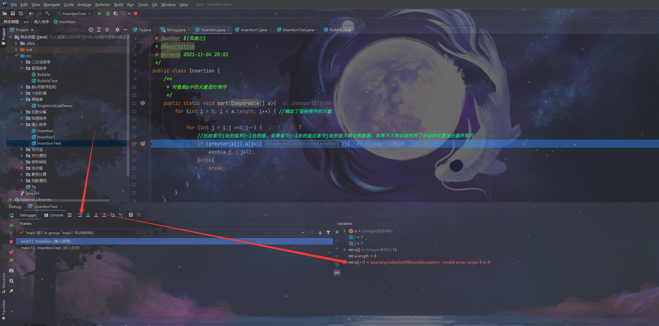Click the Step Over debug icon

[80, 215]
